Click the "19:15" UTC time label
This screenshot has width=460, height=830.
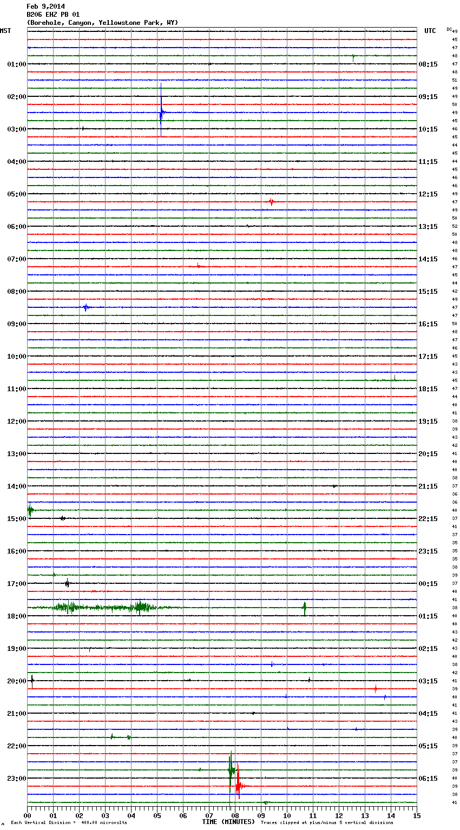(x=428, y=421)
